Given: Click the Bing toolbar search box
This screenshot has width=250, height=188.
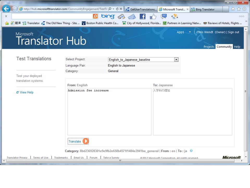Looking at the screenshot, I should click(52, 16).
